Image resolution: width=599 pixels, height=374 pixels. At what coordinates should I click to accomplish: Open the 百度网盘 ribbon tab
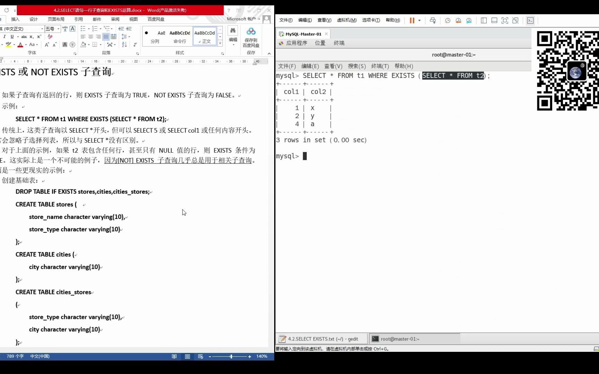(156, 19)
